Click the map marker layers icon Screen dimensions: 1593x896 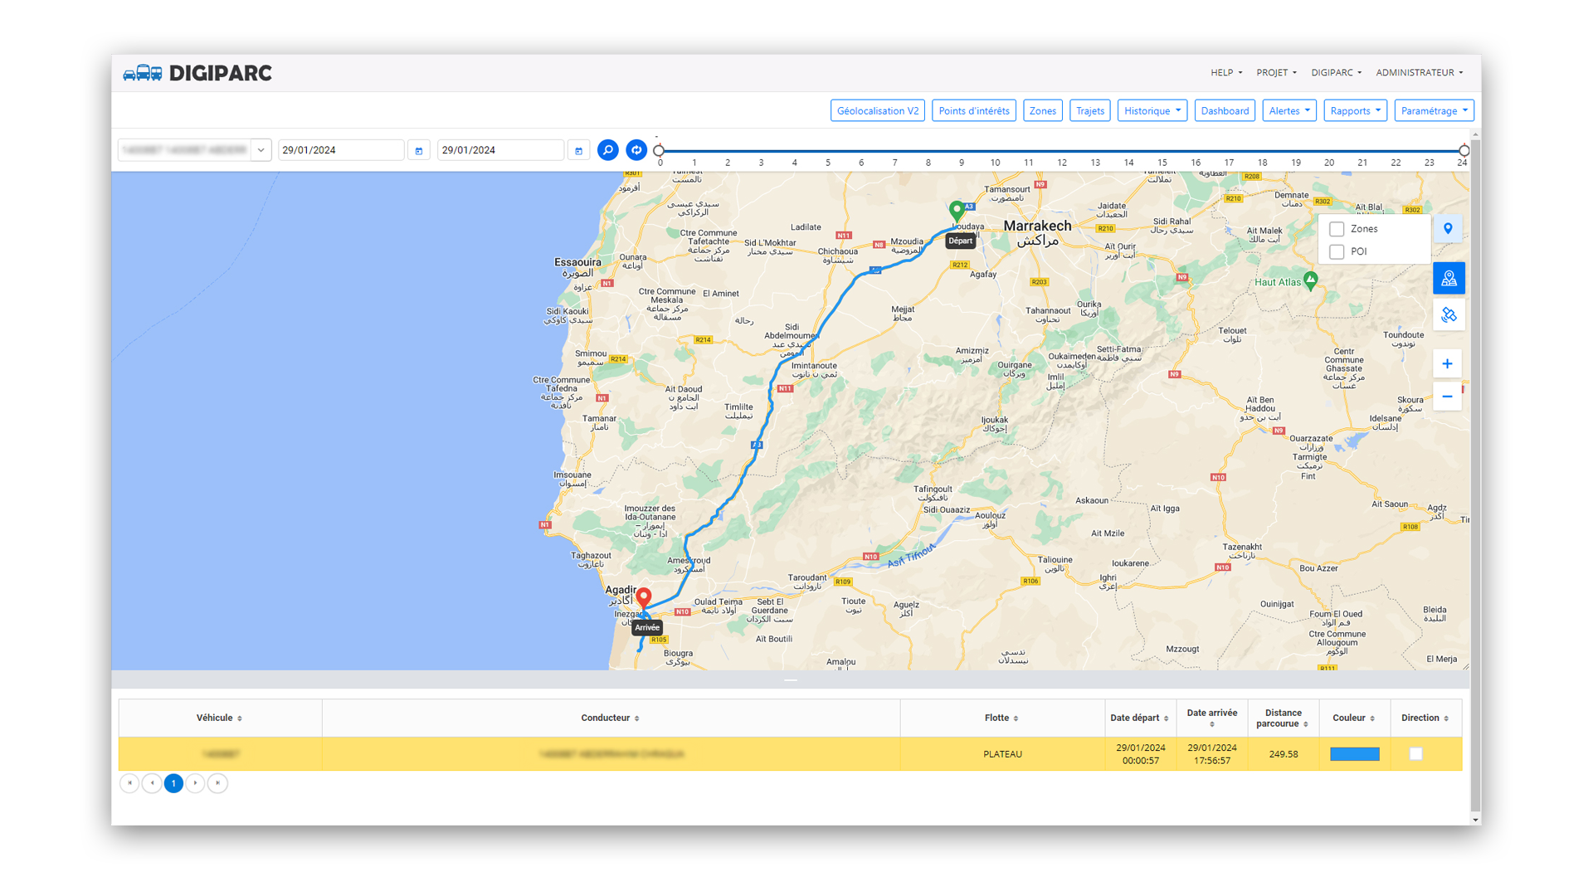tap(1449, 229)
